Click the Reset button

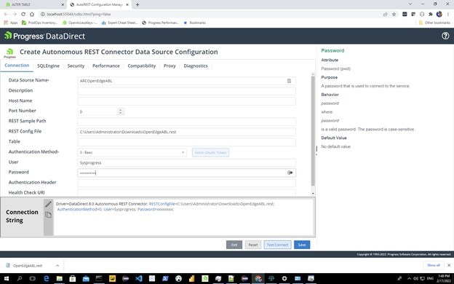pyautogui.click(x=252, y=245)
